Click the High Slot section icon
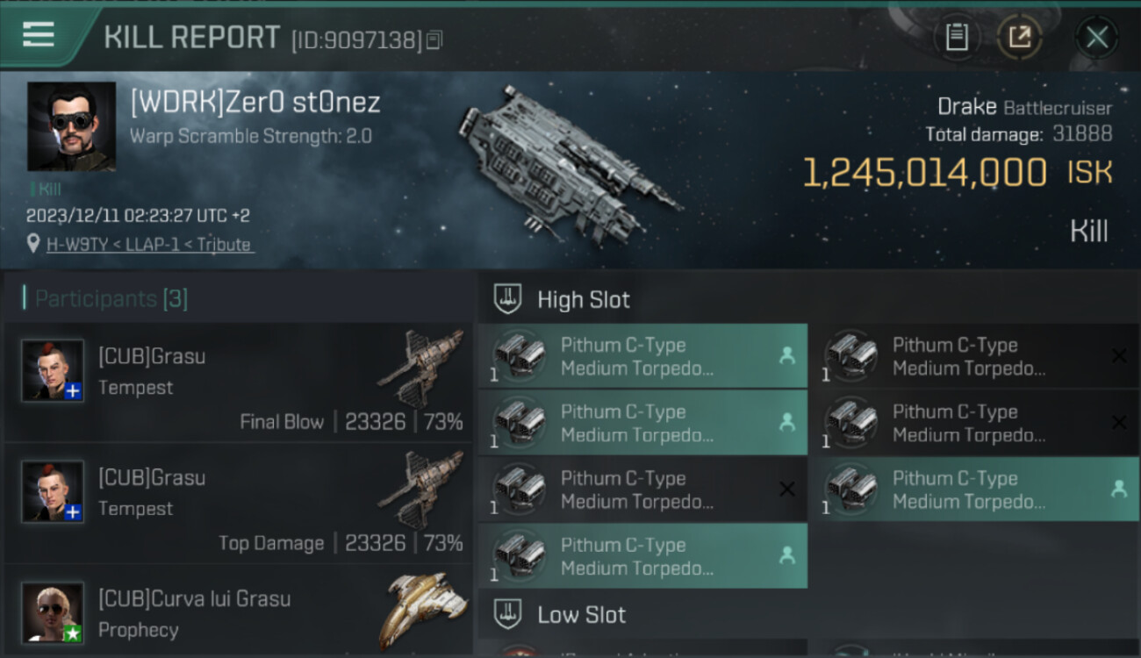Image resolution: width=1141 pixels, height=658 pixels. [x=508, y=299]
